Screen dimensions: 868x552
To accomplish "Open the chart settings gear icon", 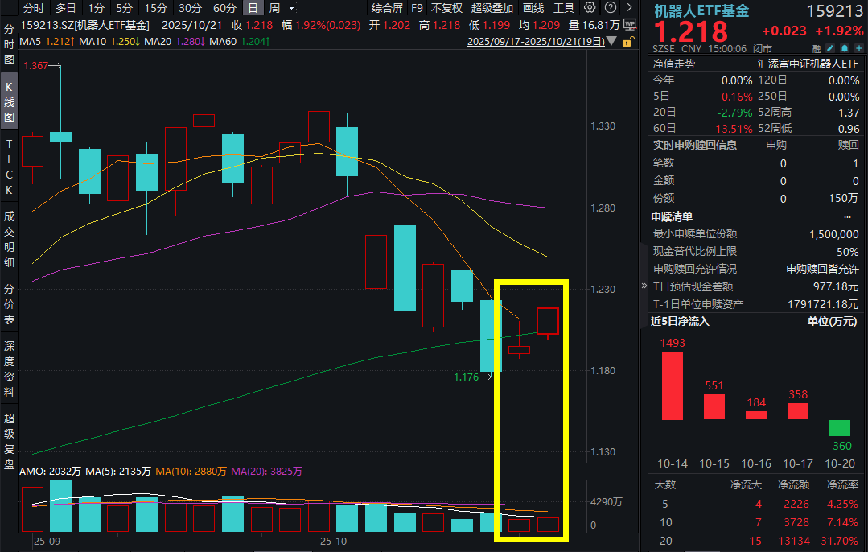I will click(590, 8).
